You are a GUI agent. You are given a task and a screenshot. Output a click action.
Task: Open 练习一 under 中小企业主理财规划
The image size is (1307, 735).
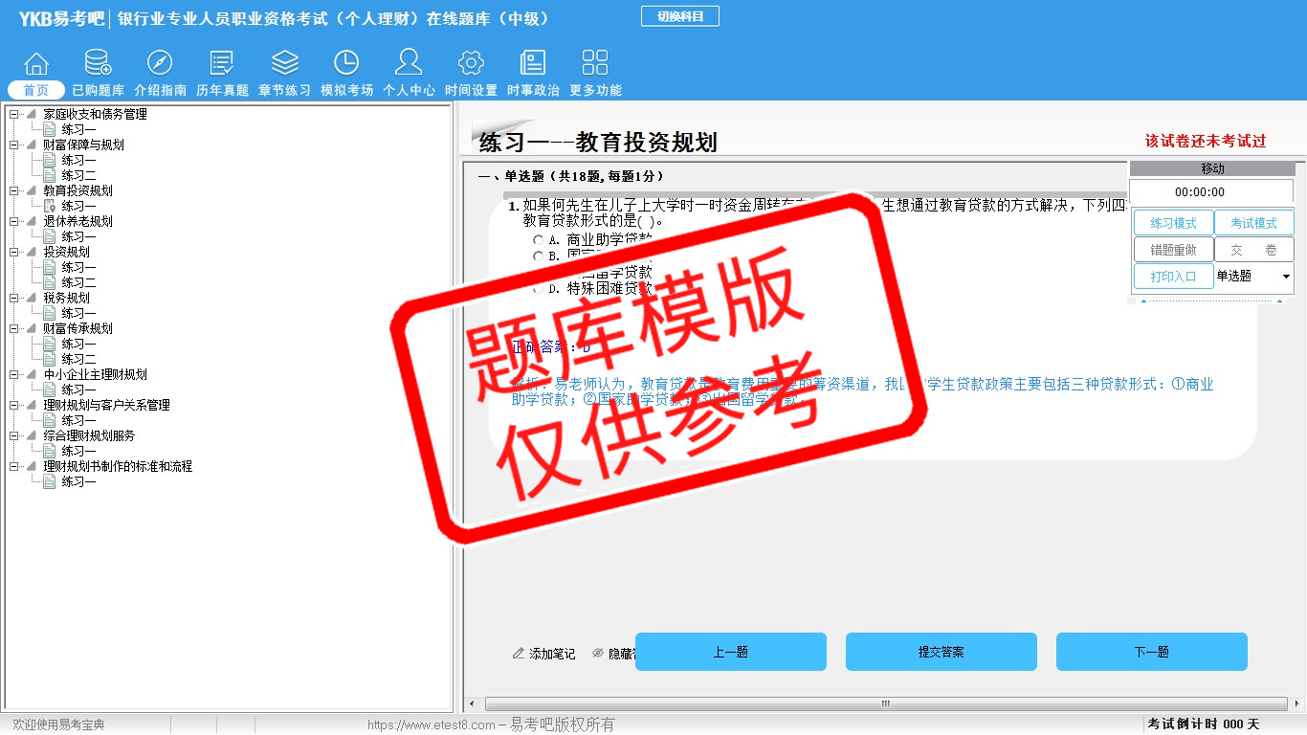pos(79,390)
